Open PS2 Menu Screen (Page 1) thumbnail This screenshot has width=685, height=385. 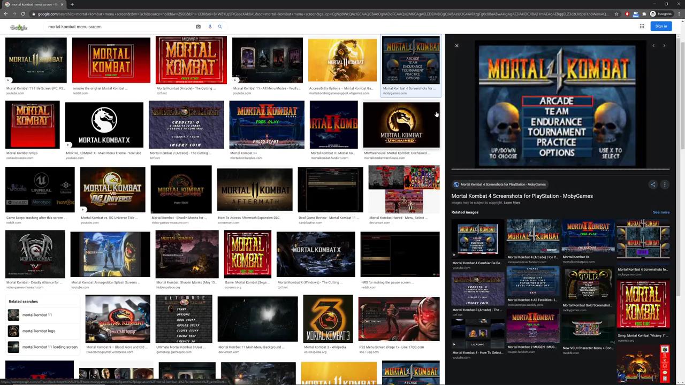tap(399, 319)
